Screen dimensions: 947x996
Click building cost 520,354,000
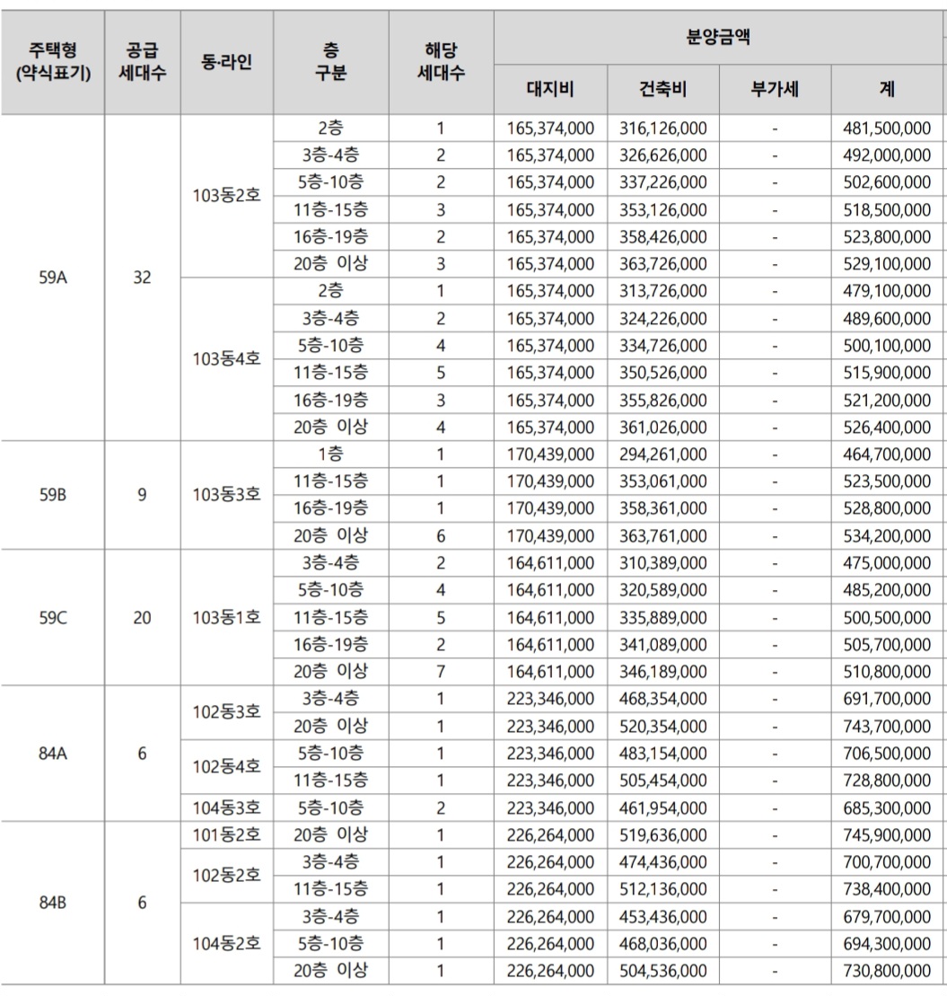pos(663,726)
